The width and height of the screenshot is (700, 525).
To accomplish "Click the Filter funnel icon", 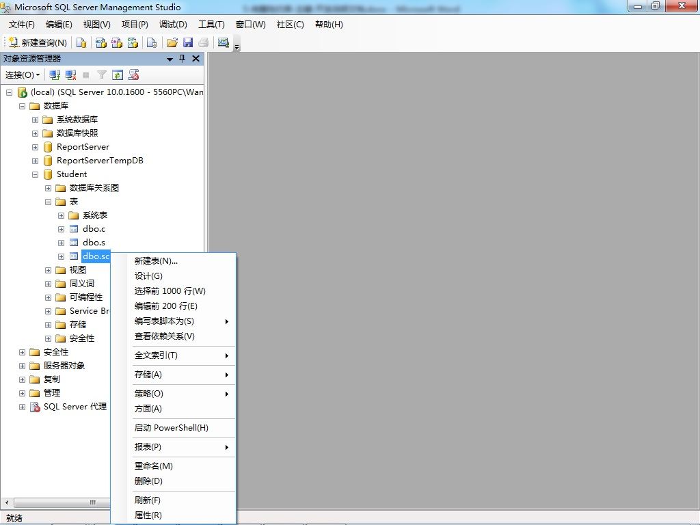I will click(x=102, y=75).
